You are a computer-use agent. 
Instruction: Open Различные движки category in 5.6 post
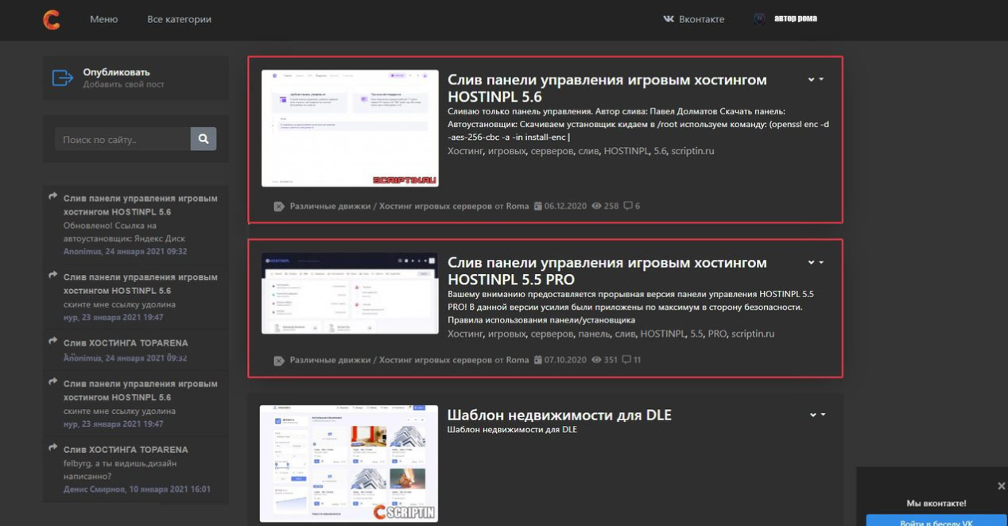coord(331,206)
